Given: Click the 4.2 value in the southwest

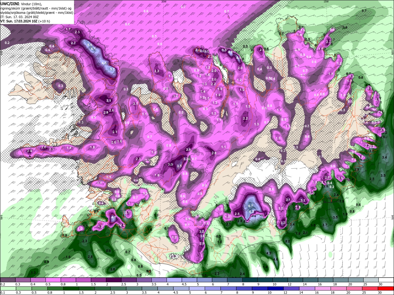Looking at the screenshot, I should click(x=113, y=217).
